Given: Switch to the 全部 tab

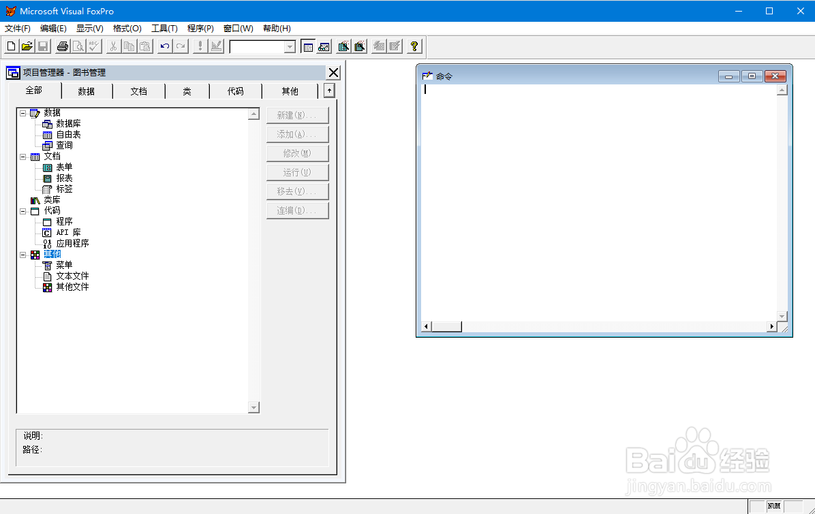Looking at the screenshot, I should 34,91.
